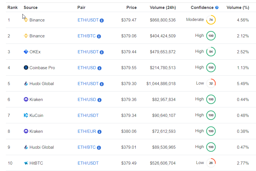Click the volume percentage 2.77%

[x=243, y=163]
